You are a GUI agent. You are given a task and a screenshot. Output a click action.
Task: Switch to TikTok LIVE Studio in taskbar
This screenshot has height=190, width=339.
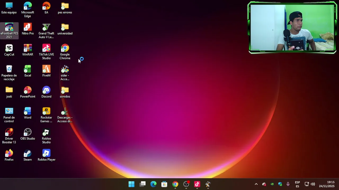[197, 184]
